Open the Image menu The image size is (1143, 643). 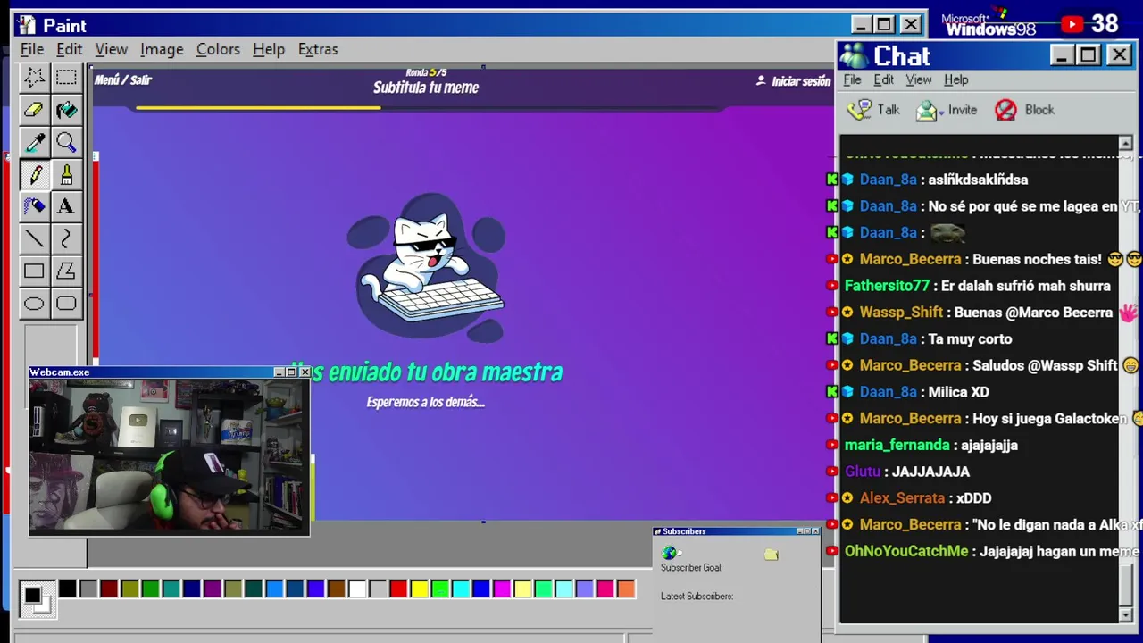click(x=162, y=49)
